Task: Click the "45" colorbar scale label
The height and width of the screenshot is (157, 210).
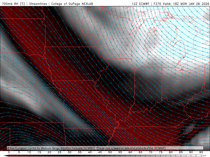Action: [100, 152]
